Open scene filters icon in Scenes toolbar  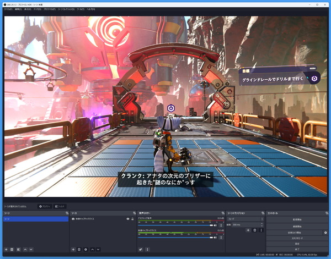(x=19, y=250)
